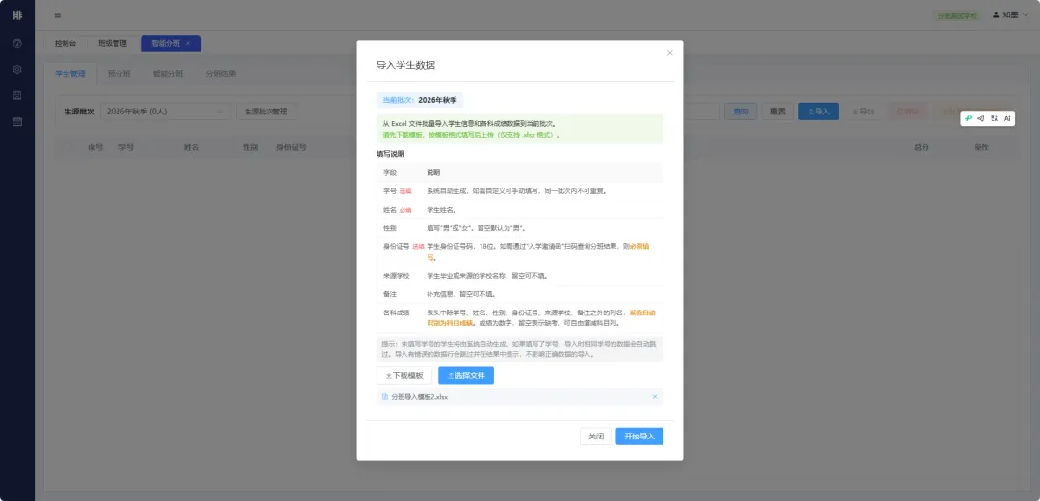Screen dimensions: 1040x501
Task: Click the green icon in floating toolbar
Action: click(x=969, y=118)
